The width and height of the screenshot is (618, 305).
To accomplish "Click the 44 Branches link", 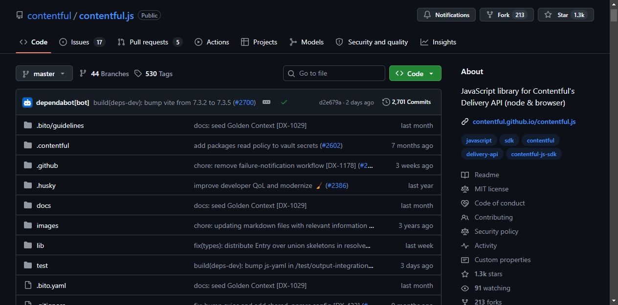I will click(x=104, y=74).
